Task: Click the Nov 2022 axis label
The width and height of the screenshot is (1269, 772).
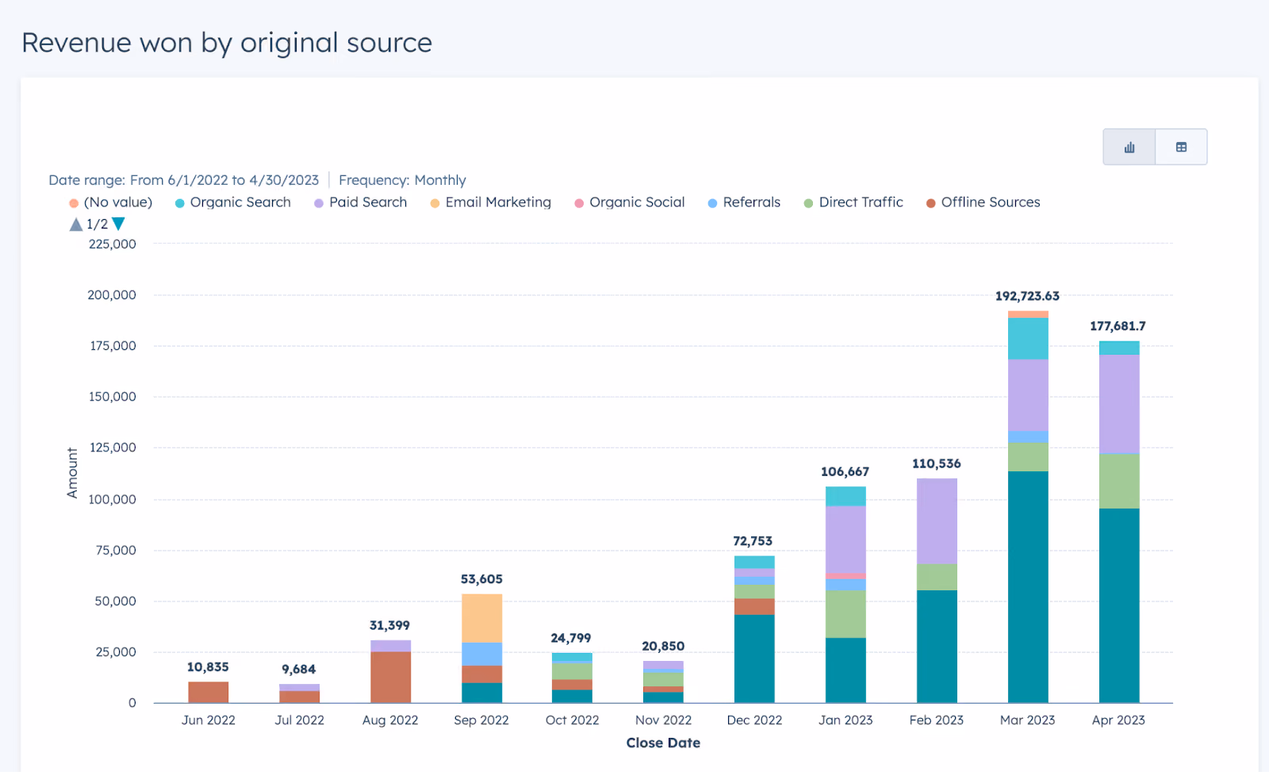Action: 664,720
